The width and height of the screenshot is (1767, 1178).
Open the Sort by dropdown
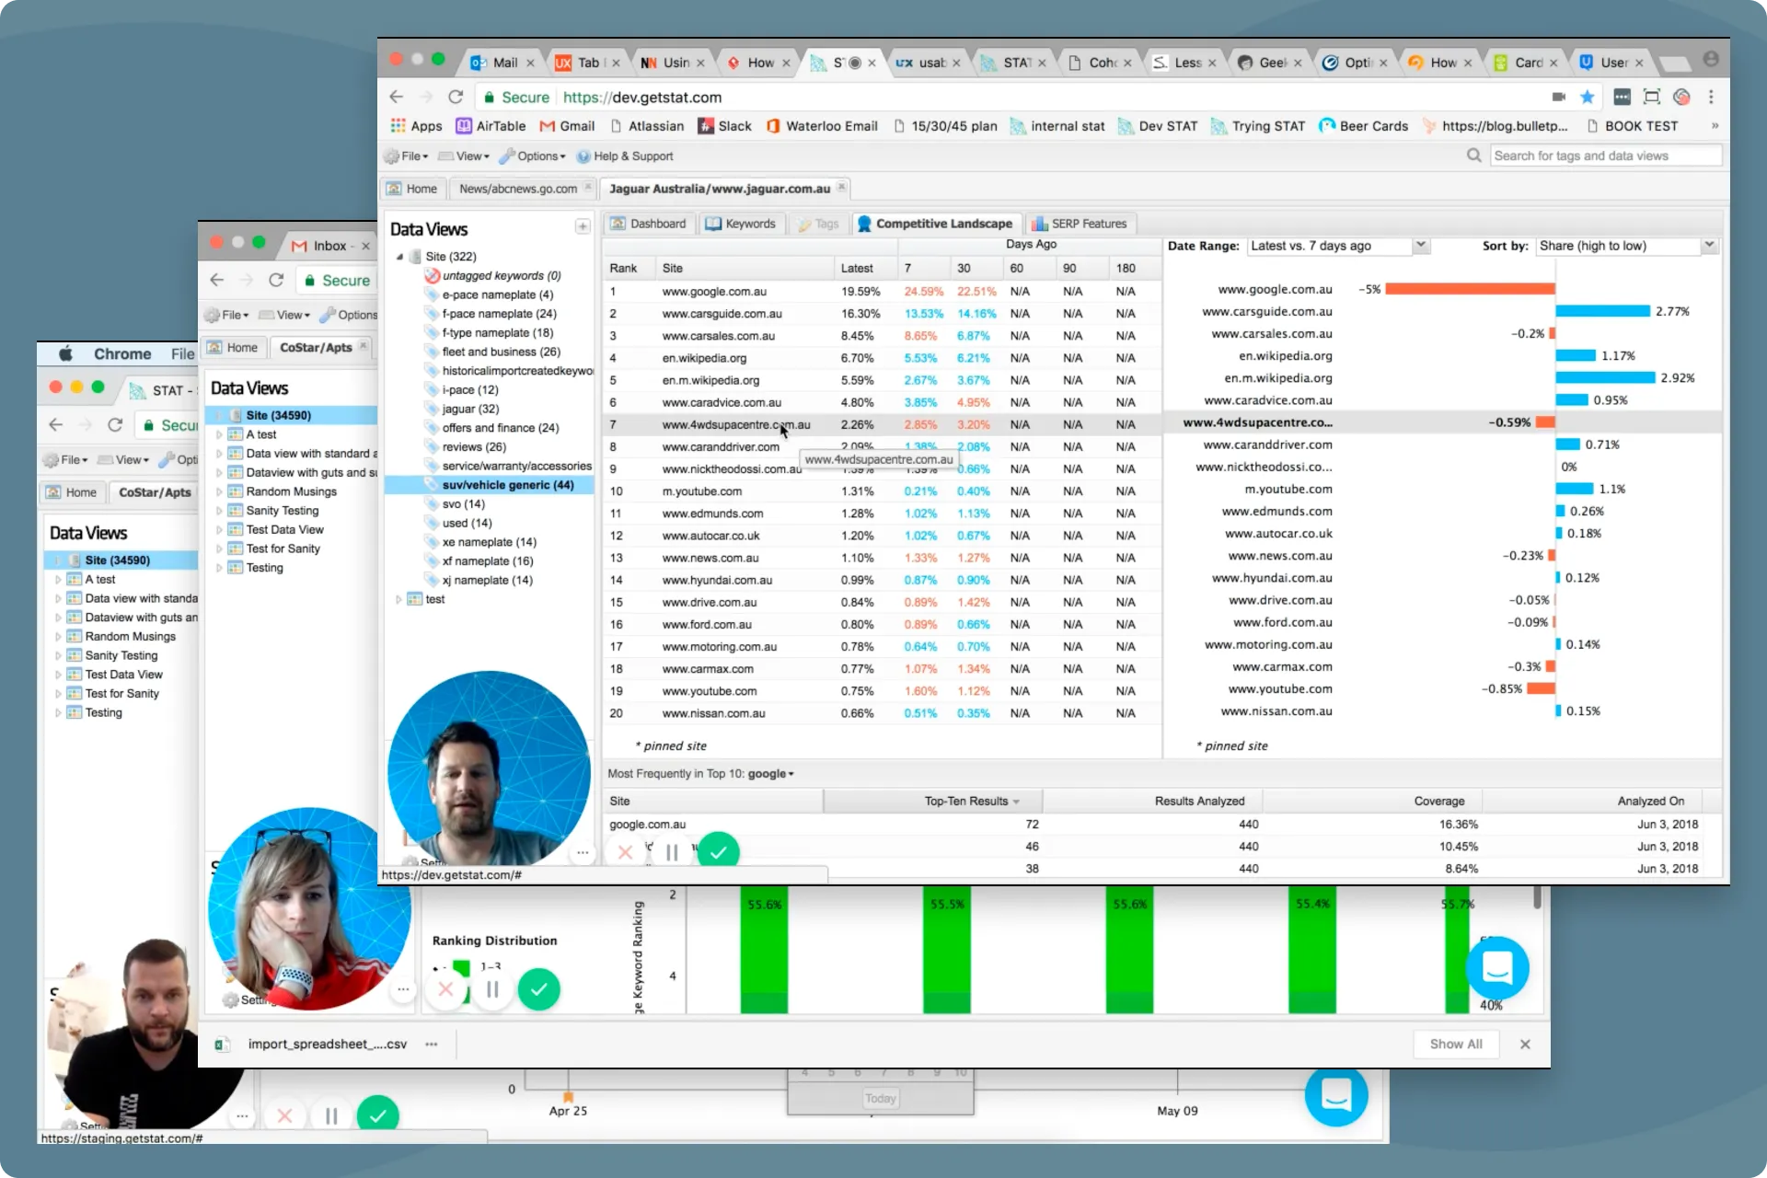[1627, 246]
